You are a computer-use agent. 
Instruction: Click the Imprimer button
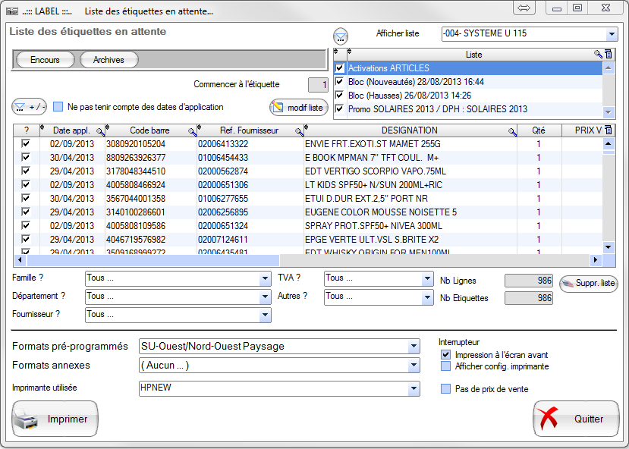(x=55, y=419)
